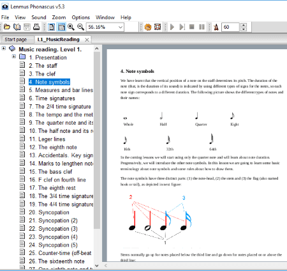The height and width of the screenshot is (271, 287).
Task: Switch to the Start page tab
Action: [16, 40]
